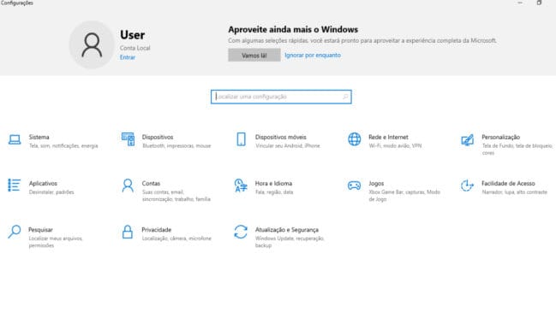Open the Rede e Internet title

point(388,137)
